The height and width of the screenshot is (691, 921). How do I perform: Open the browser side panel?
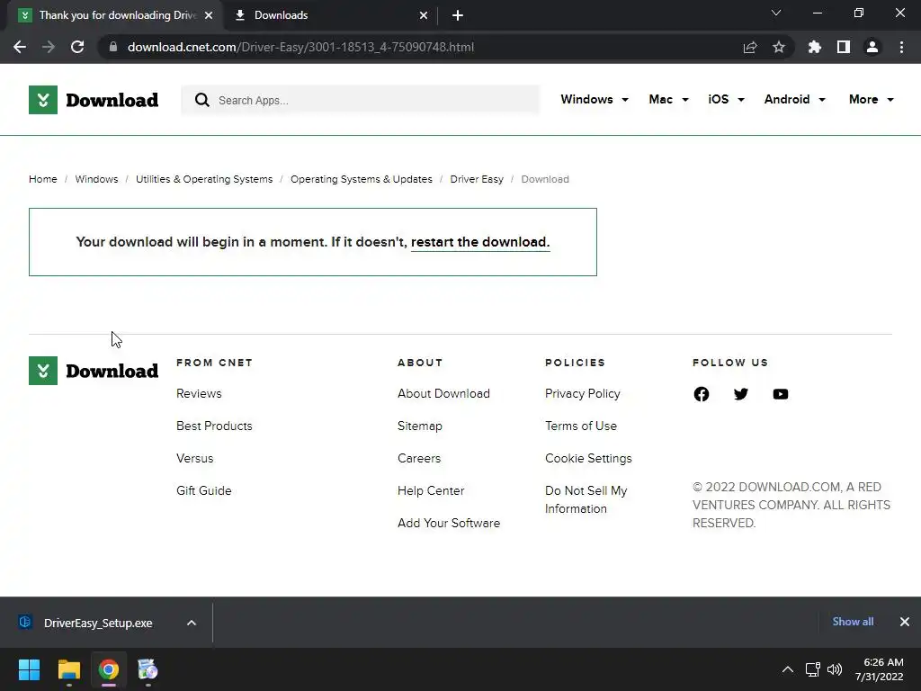(844, 47)
